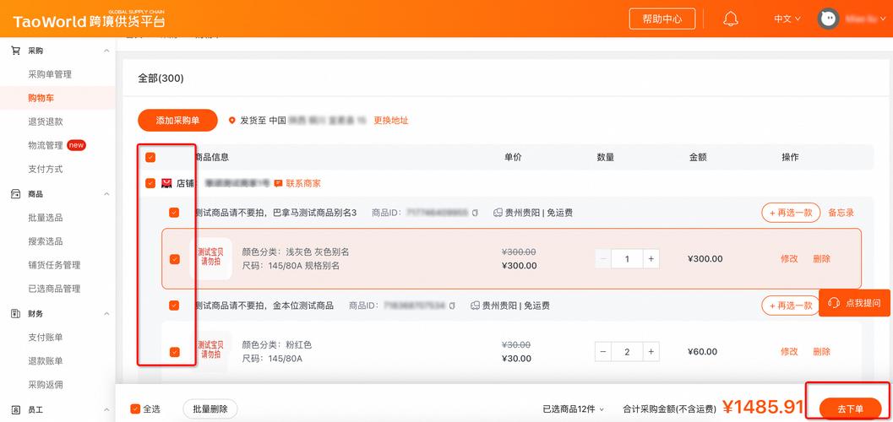The image size is (893, 422).
Task: Open the user avatar profile
Action: pos(829,19)
